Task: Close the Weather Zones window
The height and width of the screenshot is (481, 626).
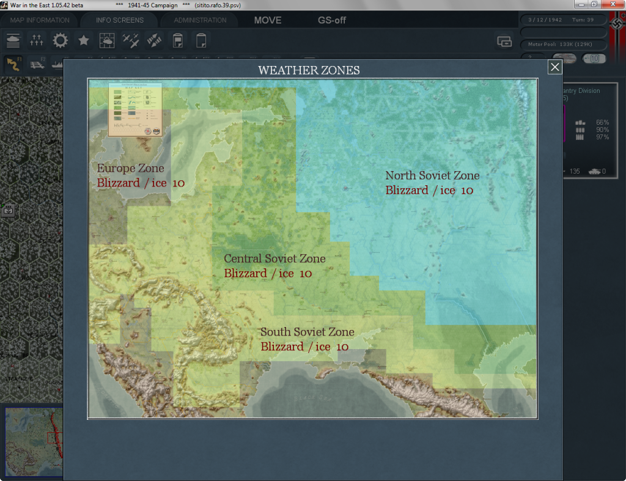Action: point(555,67)
